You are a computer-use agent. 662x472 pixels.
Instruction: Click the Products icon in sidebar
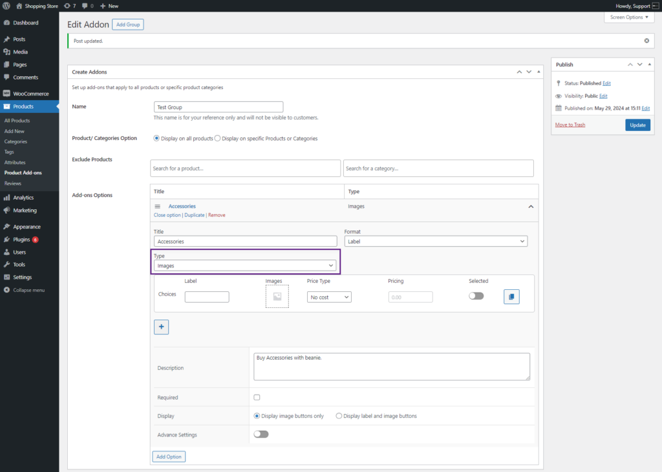pos(6,107)
